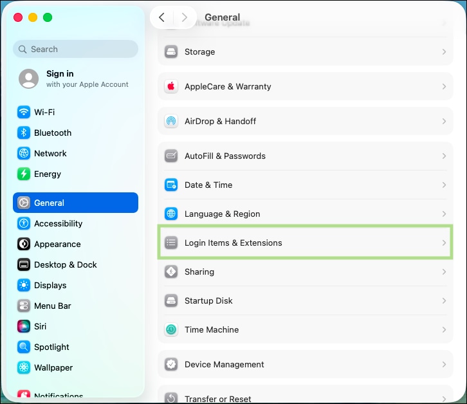Click the chevron on AirDrop & Handoff row

(444, 121)
